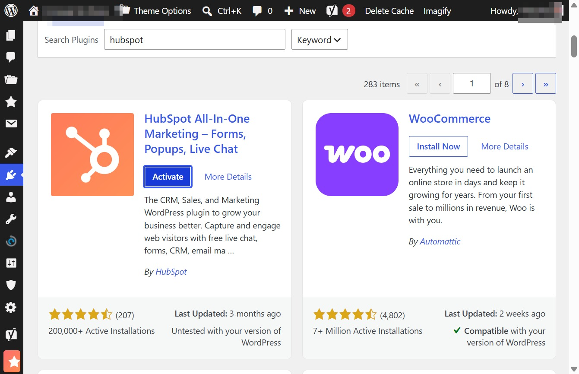Open the envelope Contact sidebar menu

tap(11, 124)
